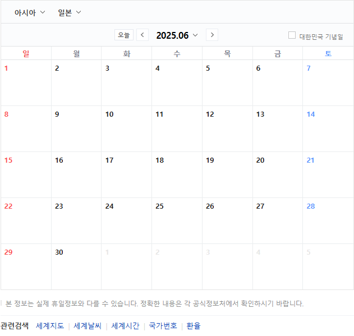Screen dimensions: 354x336
Task: Select date 12 Thursday
Action: point(210,114)
